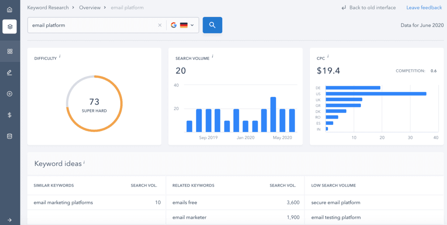Open the dollar sign sidebar icon
Viewport: 447px width, 225px height.
pyautogui.click(x=10, y=115)
